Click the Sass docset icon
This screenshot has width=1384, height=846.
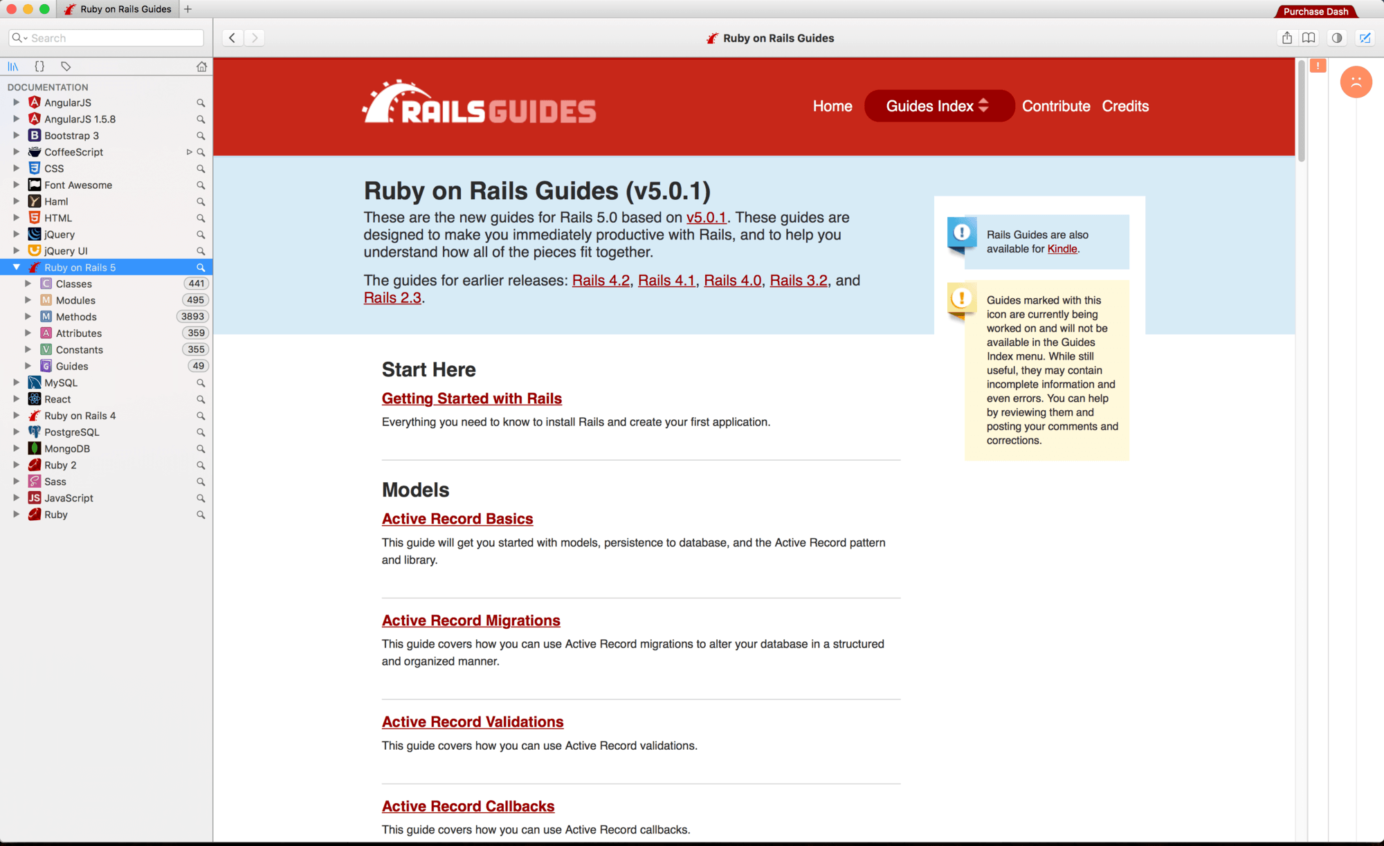click(35, 481)
